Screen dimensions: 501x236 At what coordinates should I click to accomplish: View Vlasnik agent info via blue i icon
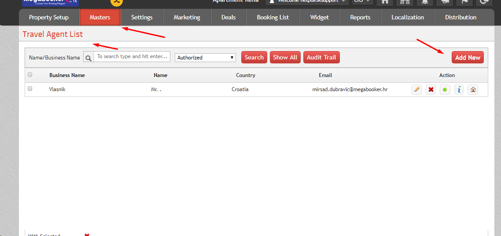pyautogui.click(x=459, y=90)
